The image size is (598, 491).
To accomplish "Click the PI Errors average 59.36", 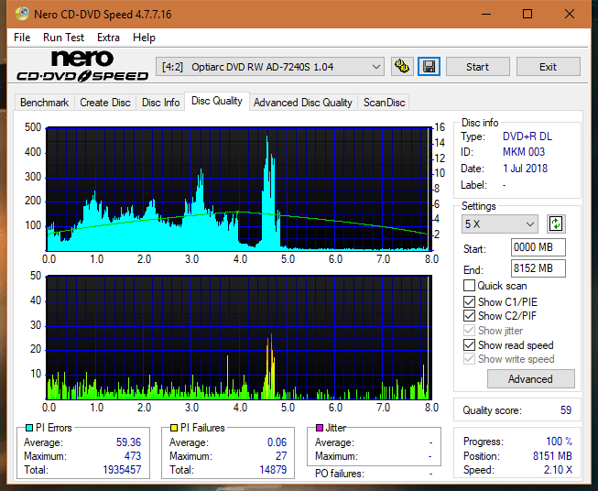I will 128,442.
